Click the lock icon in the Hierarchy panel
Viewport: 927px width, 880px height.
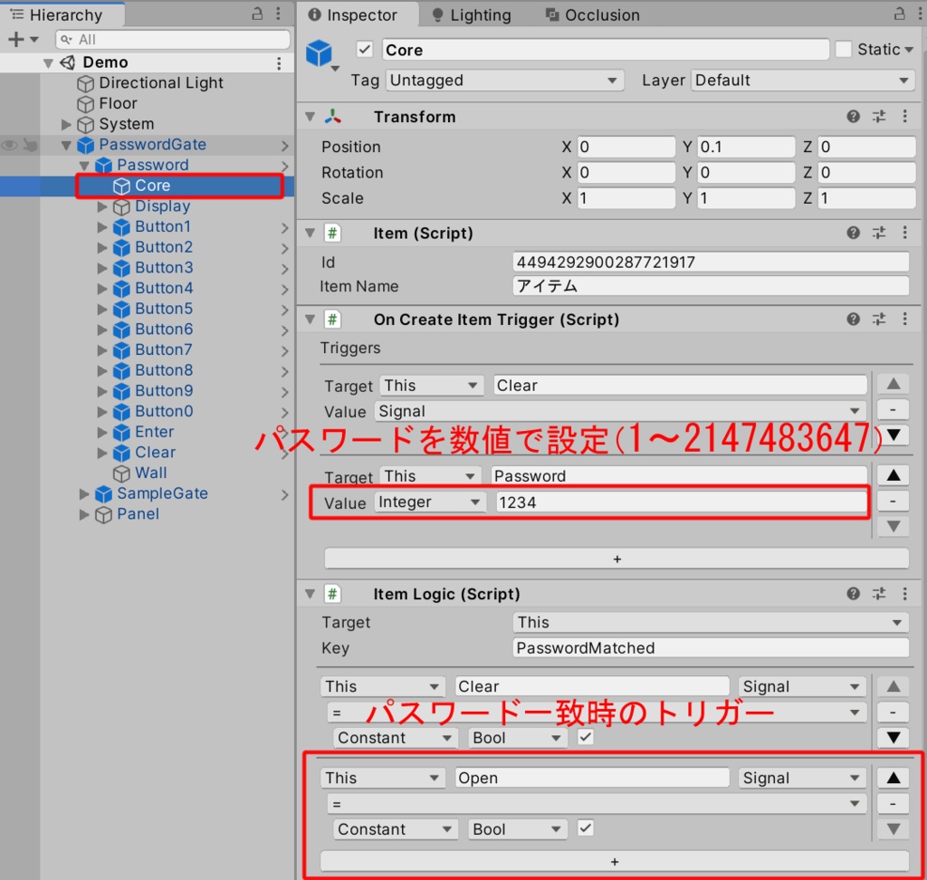coord(258,14)
